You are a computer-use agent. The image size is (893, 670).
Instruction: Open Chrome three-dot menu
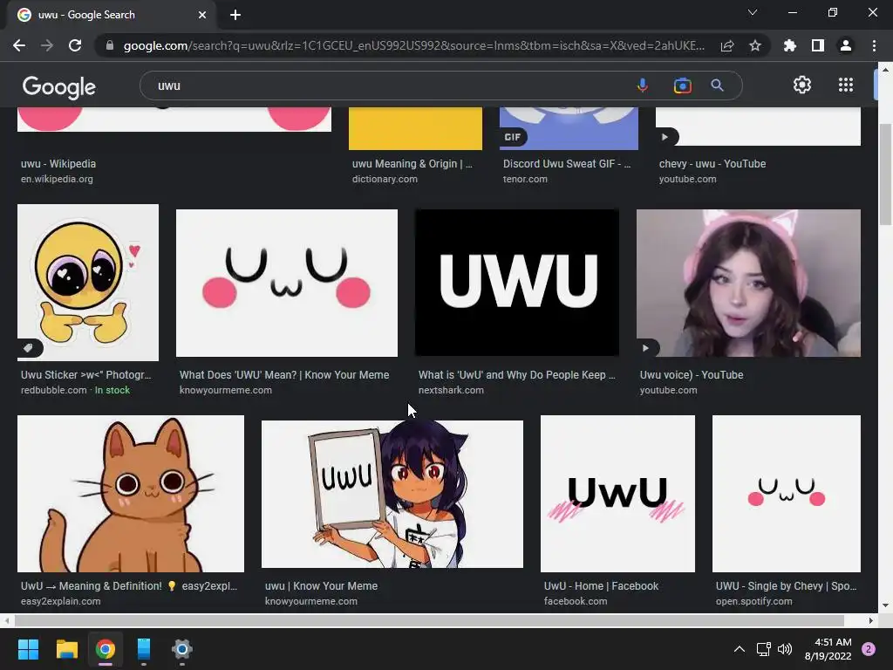point(874,45)
